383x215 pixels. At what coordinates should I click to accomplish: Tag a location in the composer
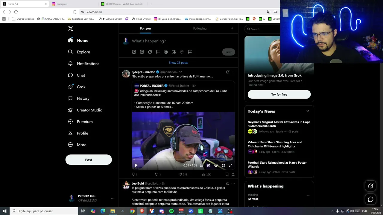[x=182, y=52]
